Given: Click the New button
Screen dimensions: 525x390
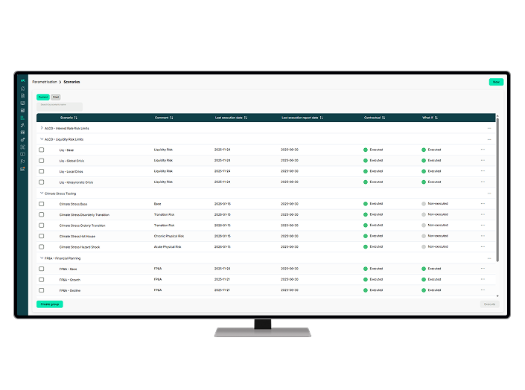Looking at the screenshot, I should [x=495, y=82].
